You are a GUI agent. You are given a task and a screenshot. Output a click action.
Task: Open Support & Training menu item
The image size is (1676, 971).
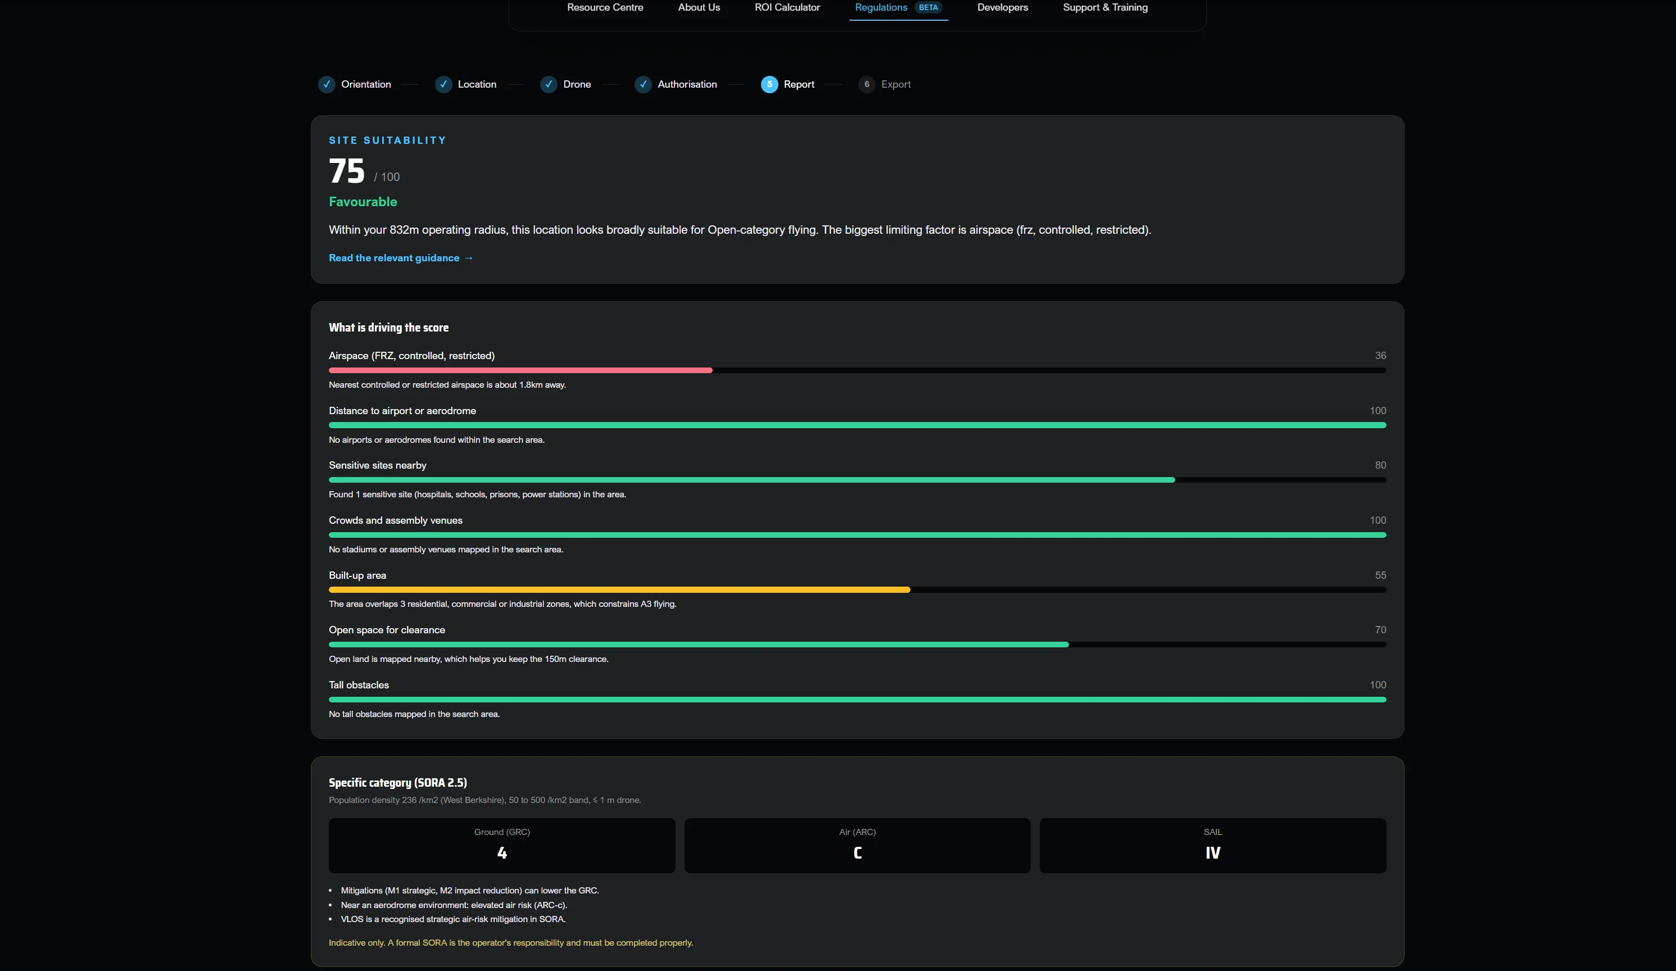coord(1105,7)
